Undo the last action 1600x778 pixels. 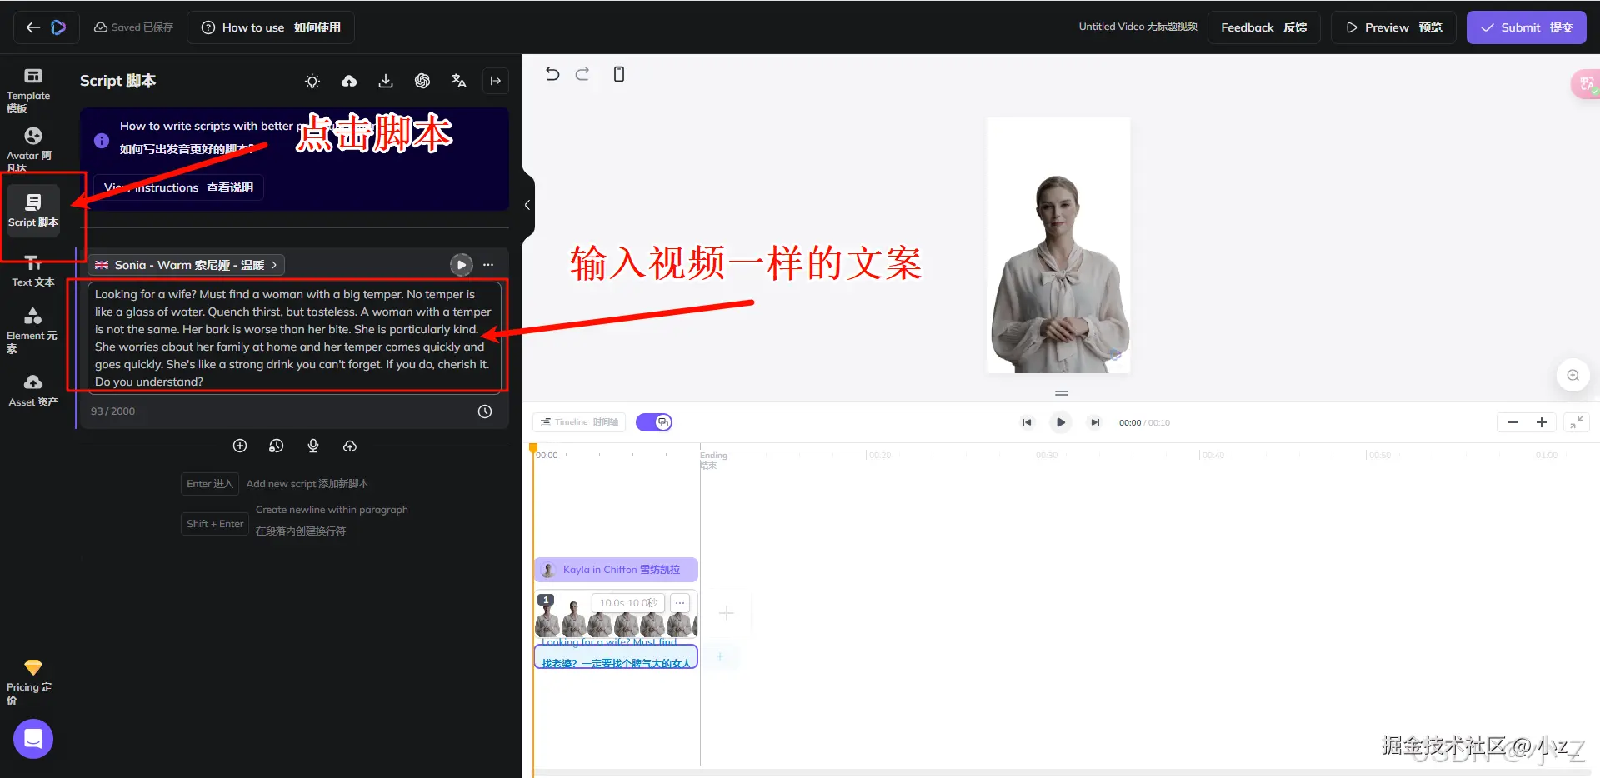click(552, 74)
